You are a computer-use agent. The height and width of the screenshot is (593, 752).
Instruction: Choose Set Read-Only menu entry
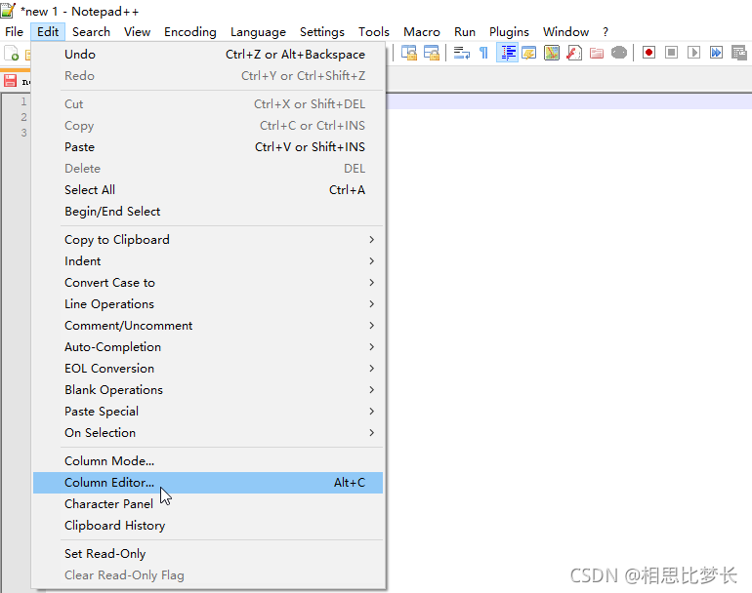(208, 554)
